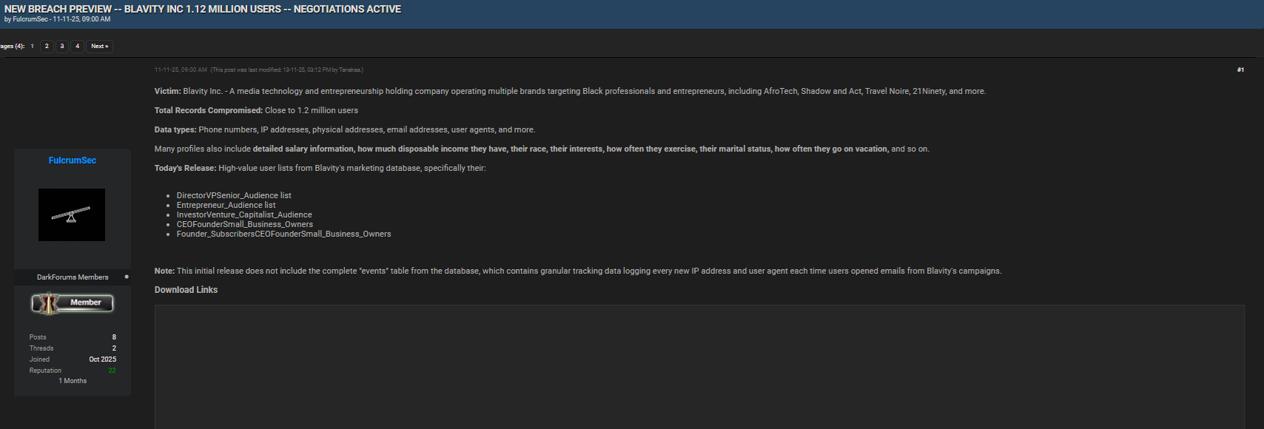This screenshot has height=429, width=1264.
Task: Click inside the empty download links box
Action: [x=699, y=366]
